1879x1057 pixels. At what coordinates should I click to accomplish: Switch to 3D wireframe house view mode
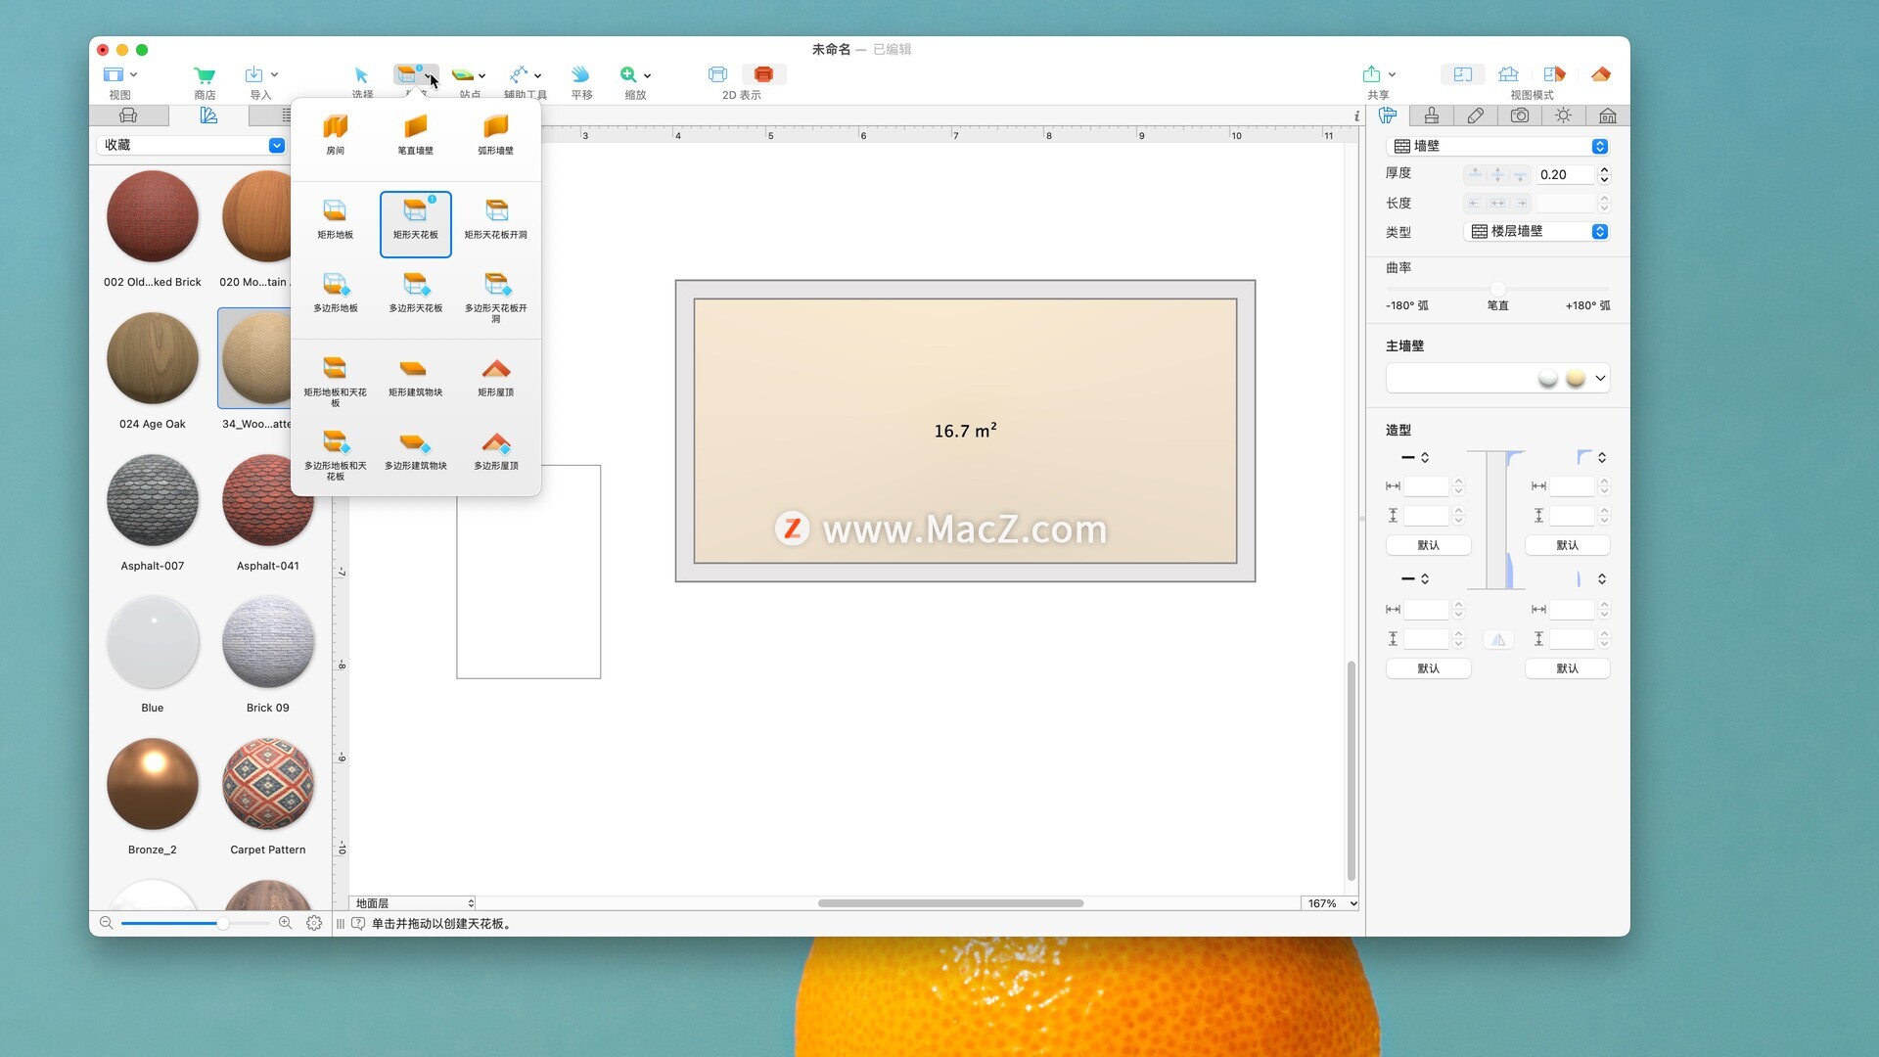1509,74
